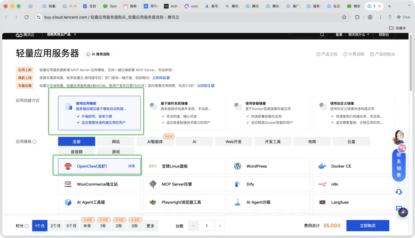Open a new browser tab
415x238 pixels.
point(389,6)
